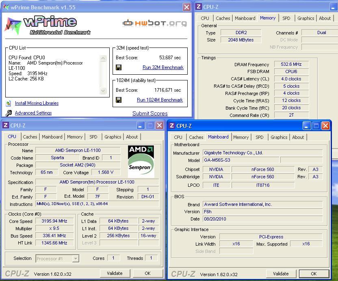This screenshot has width=338, height=281.
Task: Click Multiplier value x 9.5
Action: pyautogui.click(x=54, y=229)
